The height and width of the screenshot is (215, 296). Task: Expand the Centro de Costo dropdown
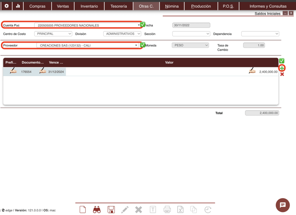tap(53, 34)
